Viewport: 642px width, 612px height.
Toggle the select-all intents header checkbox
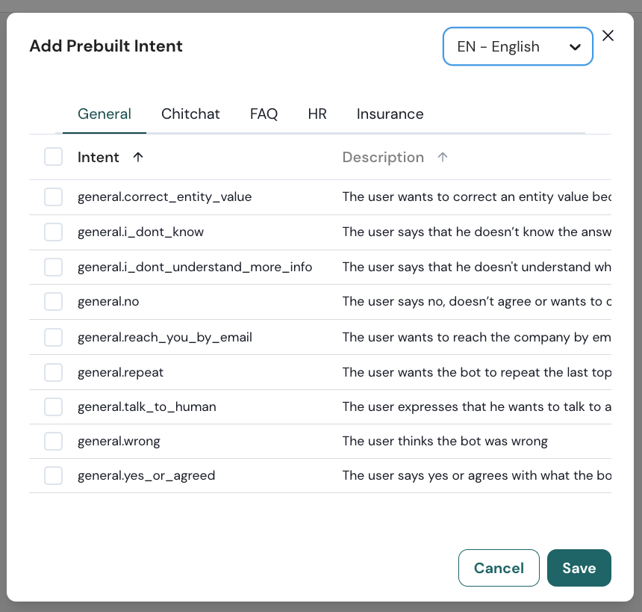point(53,157)
